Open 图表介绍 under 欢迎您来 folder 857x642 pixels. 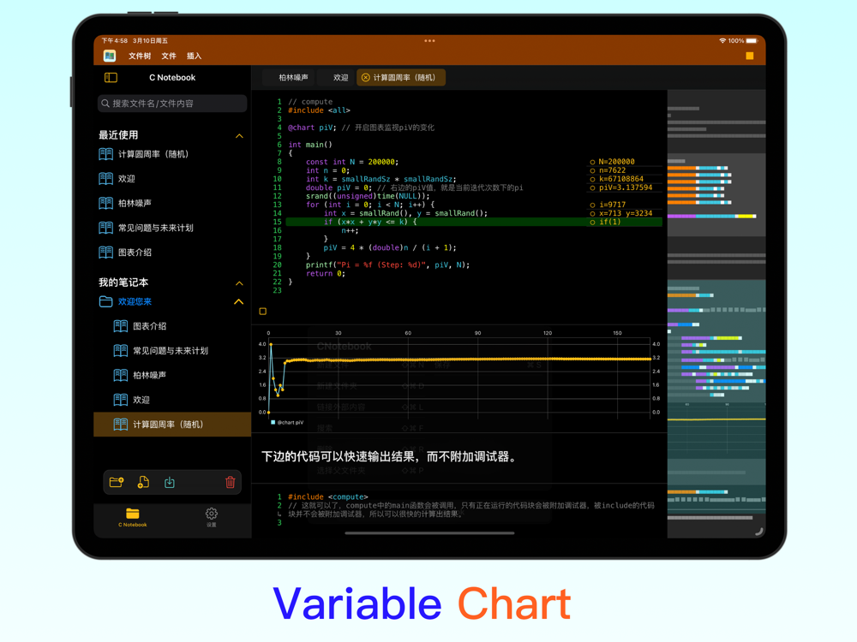point(173,326)
